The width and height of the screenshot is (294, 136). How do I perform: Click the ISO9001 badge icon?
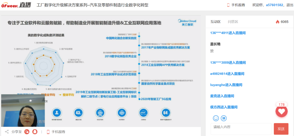pyautogui.click(x=122, y=112)
